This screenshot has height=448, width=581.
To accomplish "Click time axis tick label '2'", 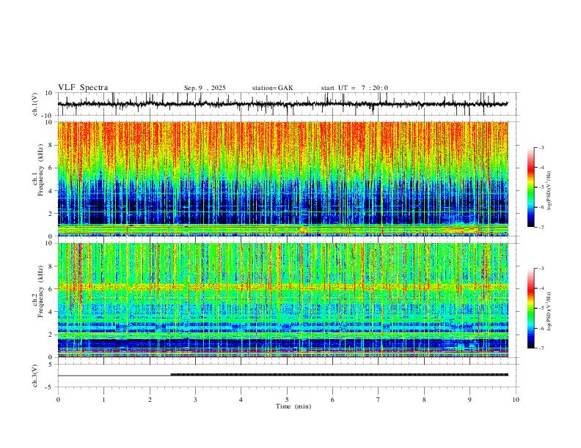I will pyautogui.click(x=150, y=400).
